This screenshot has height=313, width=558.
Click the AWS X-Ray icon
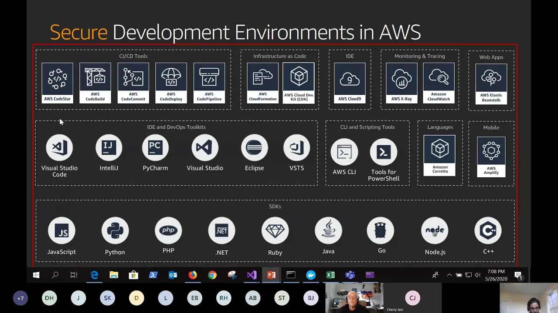tap(401, 83)
